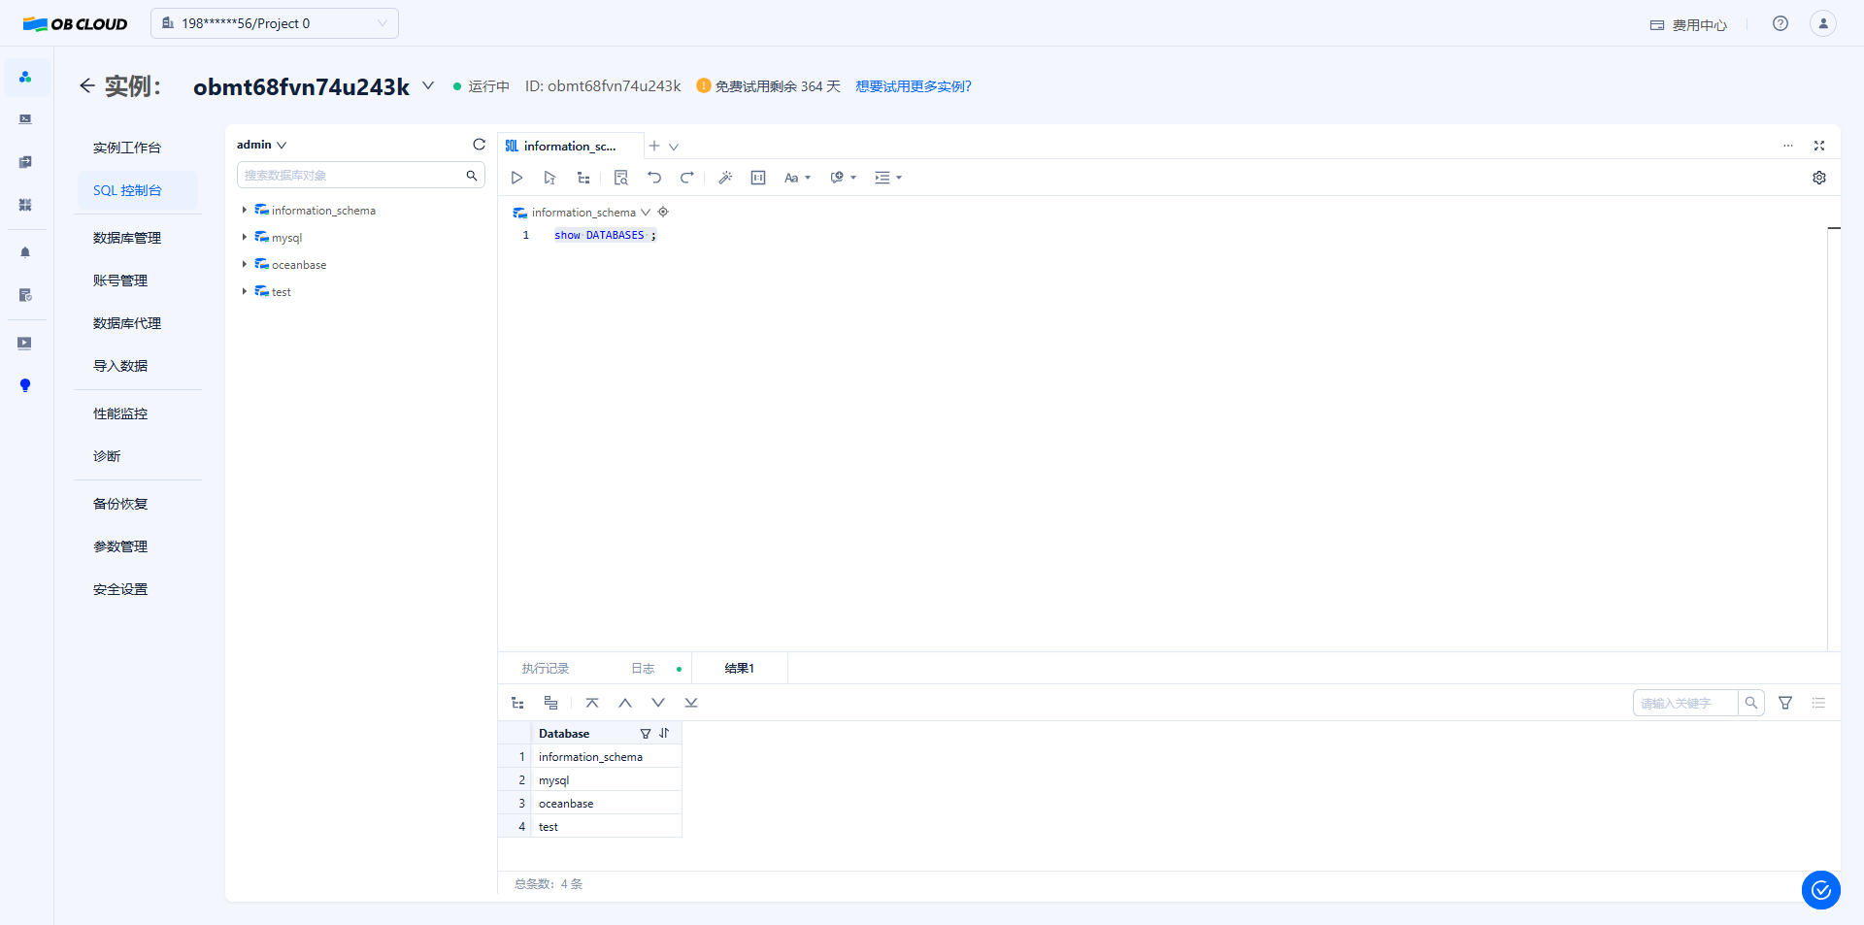This screenshot has width=1864, height=925.
Task: Open the project selector dropdown
Action: 275,23
